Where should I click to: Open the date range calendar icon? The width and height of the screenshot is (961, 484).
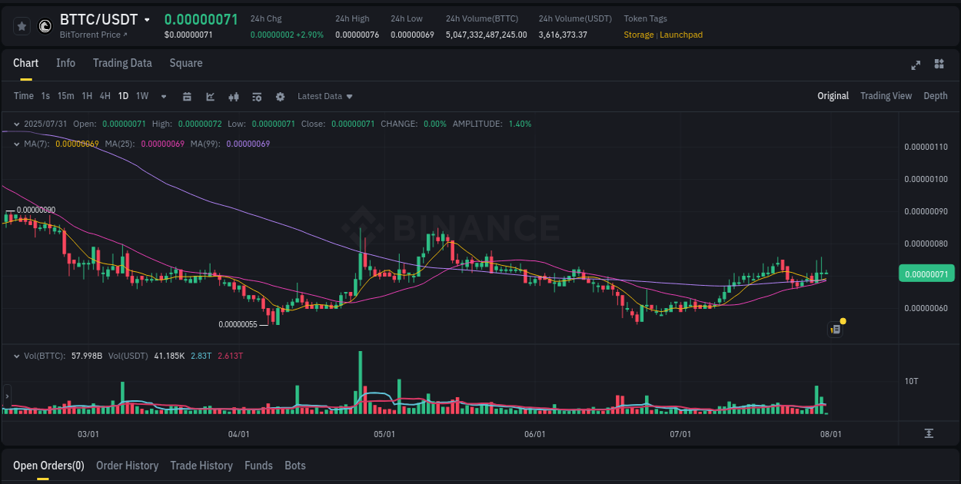point(187,96)
